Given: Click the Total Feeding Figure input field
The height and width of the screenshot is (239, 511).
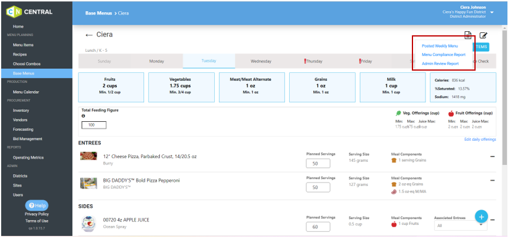Looking at the screenshot, I should [94, 125].
